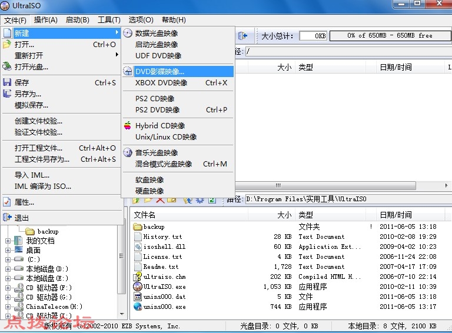This screenshot has width=452, height=333.
Task: Choose 软盘映像 entry
Action: [178, 180]
